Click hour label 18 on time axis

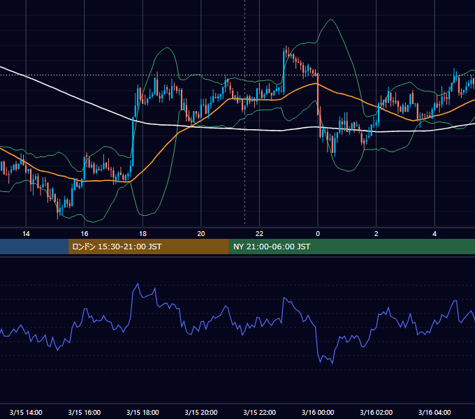(x=142, y=234)
